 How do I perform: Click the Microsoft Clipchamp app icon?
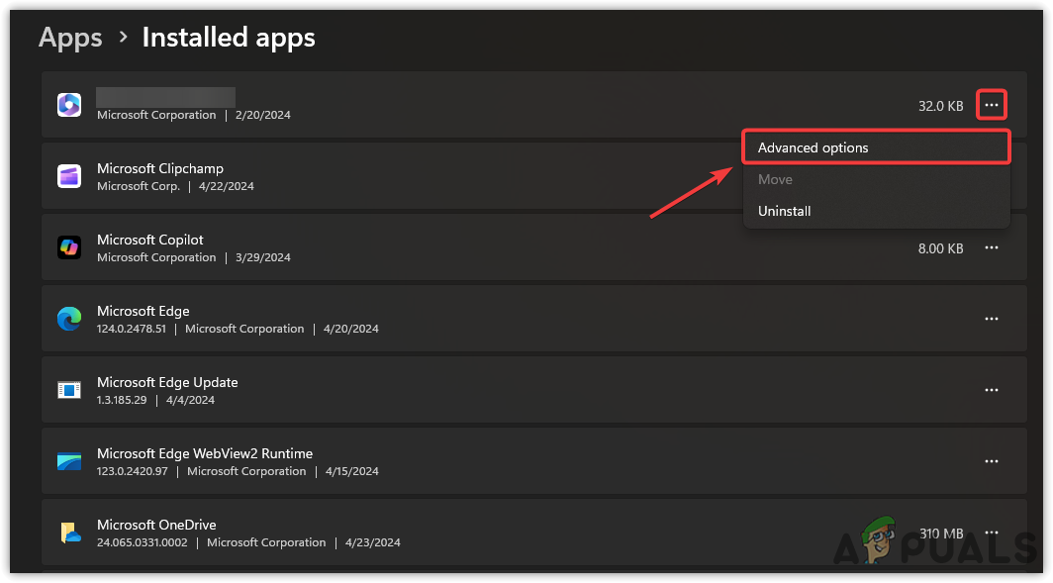69,176
